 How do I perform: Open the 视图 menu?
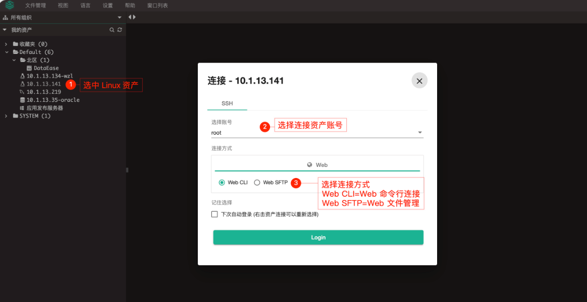pyautogui.click(x=63, y=6)
